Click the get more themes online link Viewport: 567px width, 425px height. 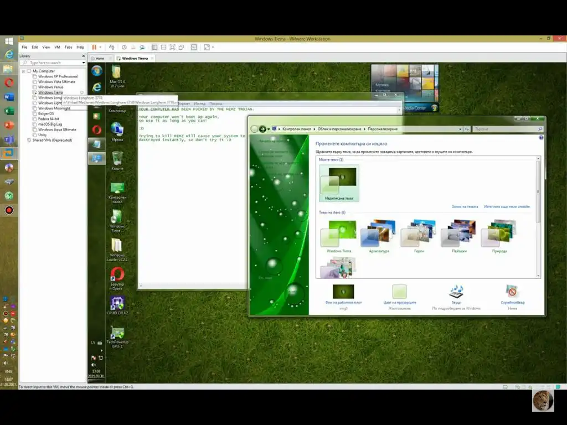[x=507, y=207]
